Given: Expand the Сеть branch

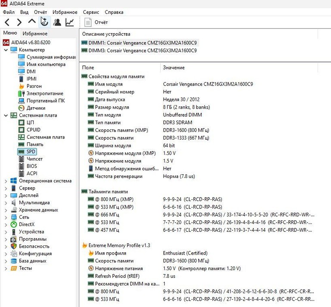Looking at the screenshot, I should 6,217.
